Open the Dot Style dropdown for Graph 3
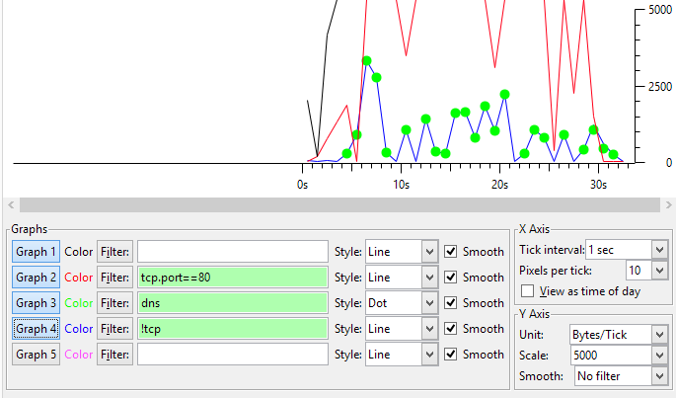Image resolution: width=676 pixels, height=398 pixels. click(x=402, y=303)
